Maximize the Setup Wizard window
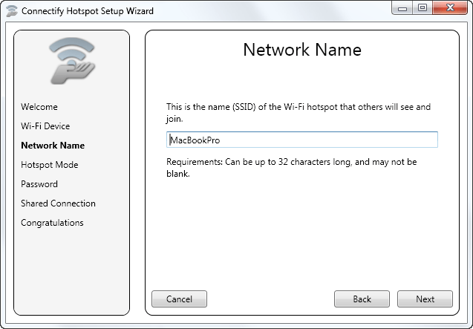The height and width of the screenshot is (329, 473). 422,7
